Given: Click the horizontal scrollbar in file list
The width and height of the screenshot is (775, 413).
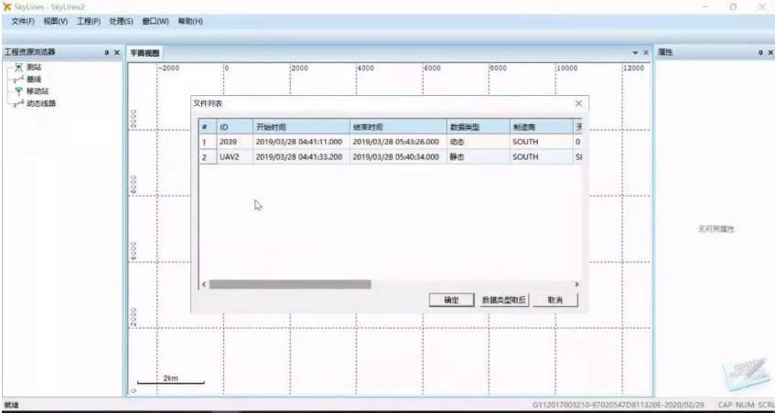Looking at the screenshot, I should pos(289,284).
